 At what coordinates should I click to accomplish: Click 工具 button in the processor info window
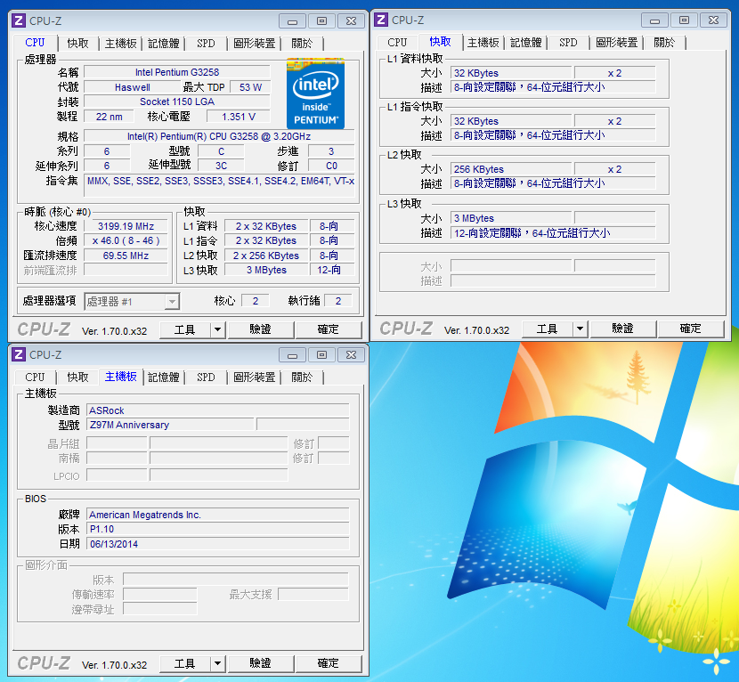(x=185, y=329)
